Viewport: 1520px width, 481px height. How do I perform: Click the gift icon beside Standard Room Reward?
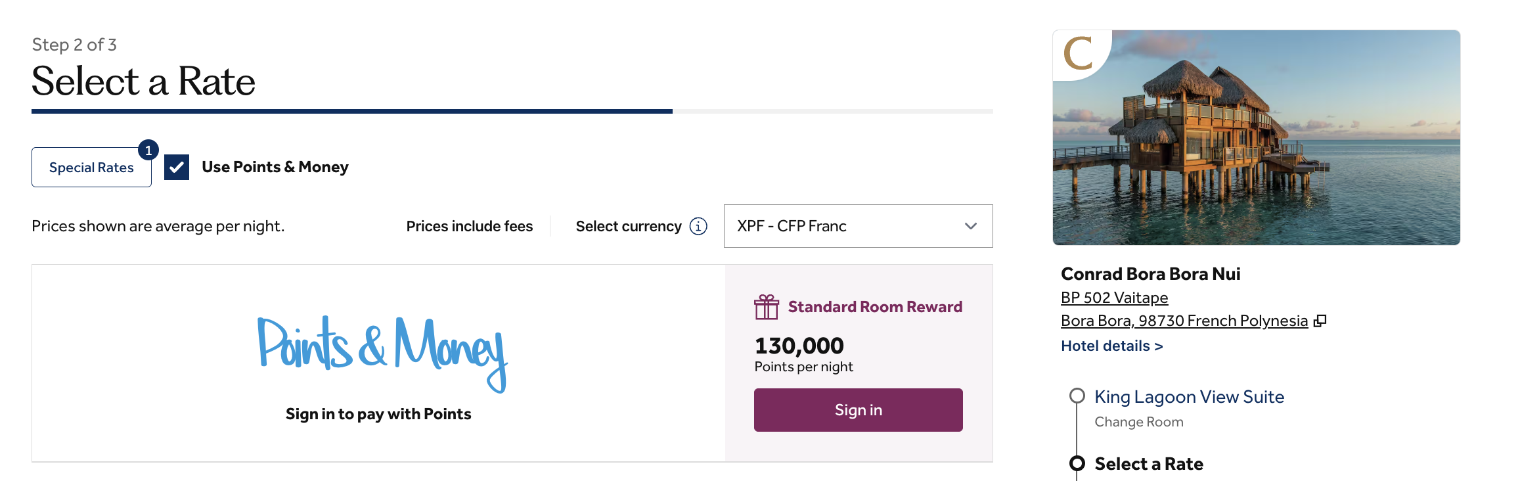766,307
